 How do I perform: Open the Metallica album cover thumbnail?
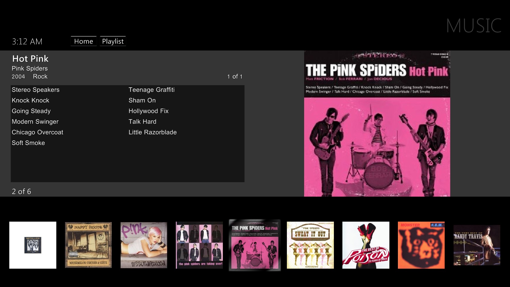click(x=33, y=245)
